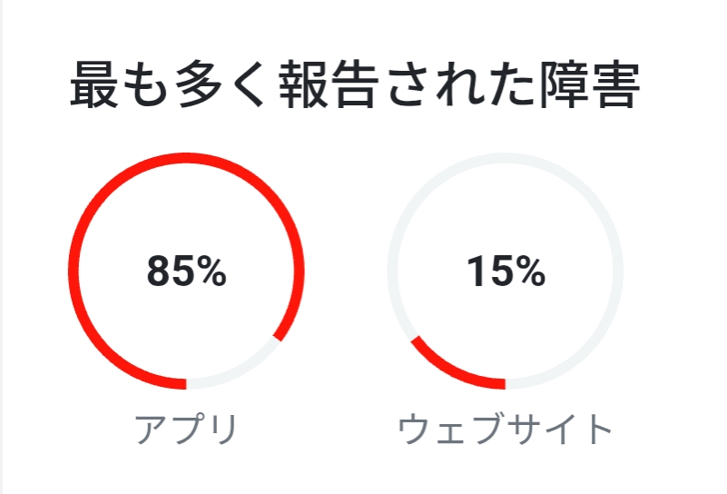Click the 最も多く報告された障害 heading
The height and width of the screenshot is (494, 727).
click(x=355, y=87)
